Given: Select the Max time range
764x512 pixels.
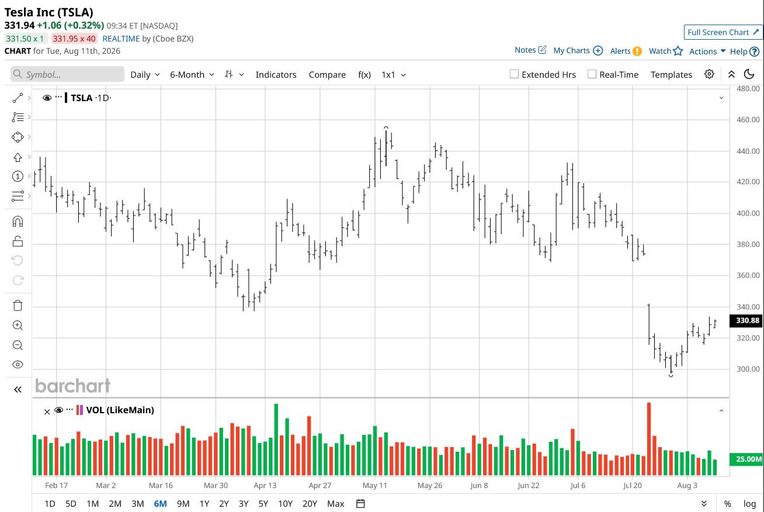Looking at the screenshot, I should click(336, 504).
